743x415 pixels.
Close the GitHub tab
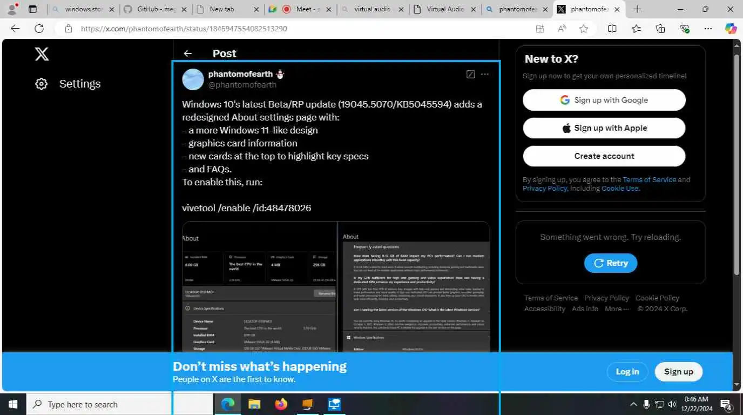click(x=184, y=9)
